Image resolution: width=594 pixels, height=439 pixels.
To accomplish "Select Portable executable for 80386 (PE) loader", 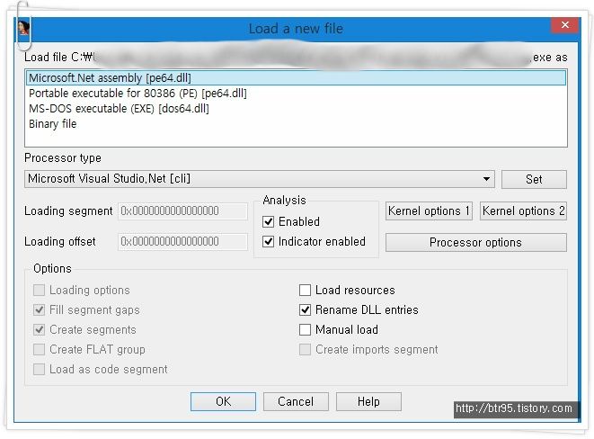I will pyautogui.click(x=297, y=94).
